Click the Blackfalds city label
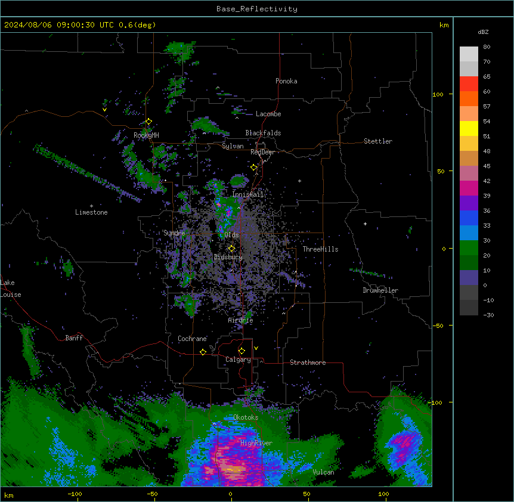Viewport: 514px width, 502px height. 263,133
